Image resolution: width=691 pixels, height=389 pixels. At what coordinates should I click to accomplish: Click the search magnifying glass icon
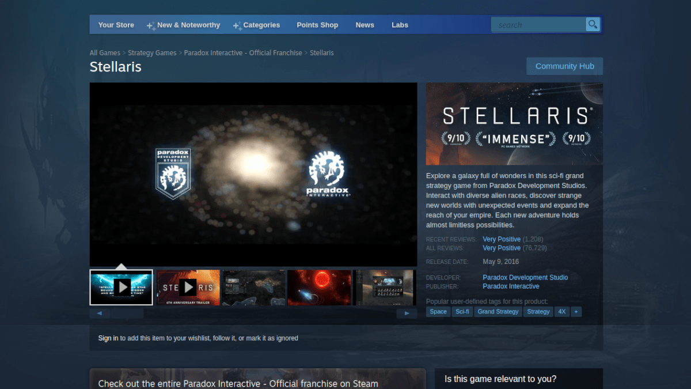coord(593,24)
